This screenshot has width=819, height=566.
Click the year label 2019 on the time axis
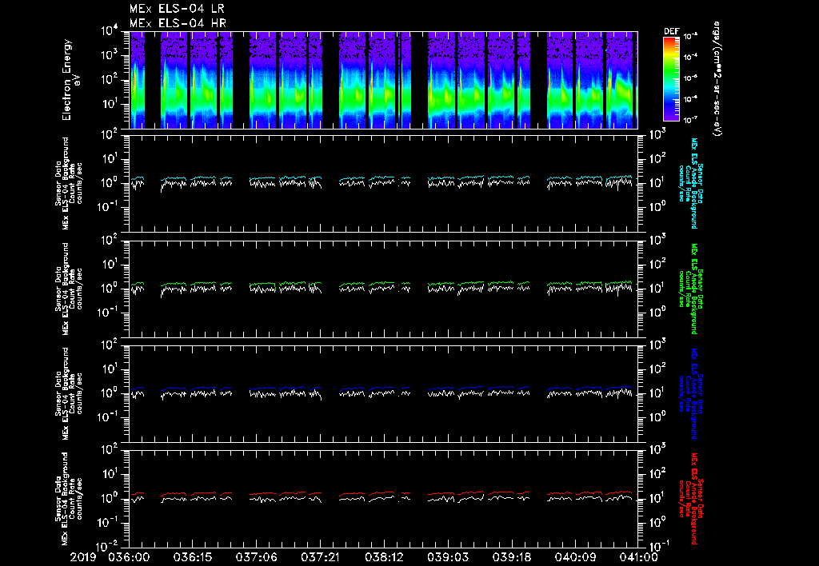pyautogui.click(x=83, y=558)
